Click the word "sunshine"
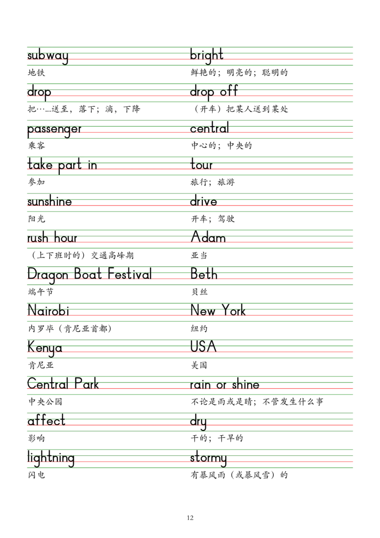380x538 pixels. tap(49, 202)
